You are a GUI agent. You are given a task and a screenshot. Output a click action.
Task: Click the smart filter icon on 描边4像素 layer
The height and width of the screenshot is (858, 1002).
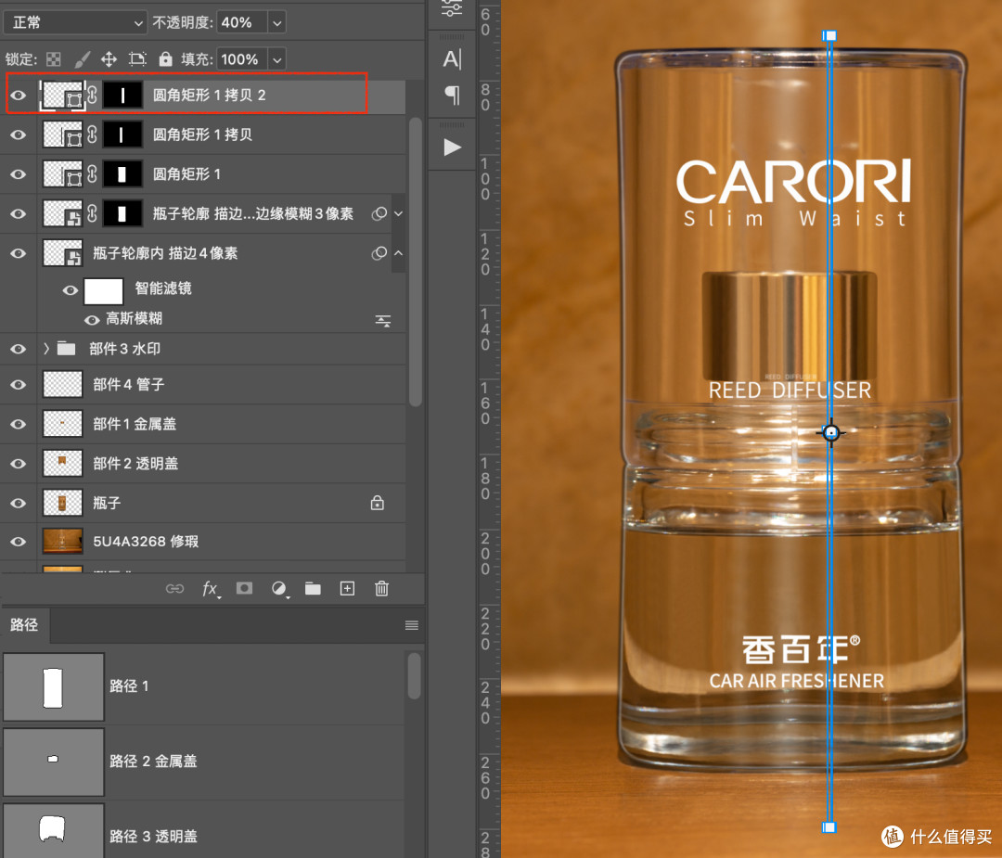[379, 253]
